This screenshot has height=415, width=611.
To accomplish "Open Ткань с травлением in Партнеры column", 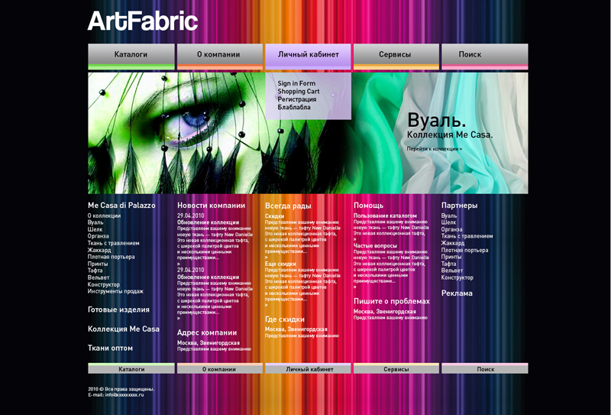I will [x=467, y=236].
